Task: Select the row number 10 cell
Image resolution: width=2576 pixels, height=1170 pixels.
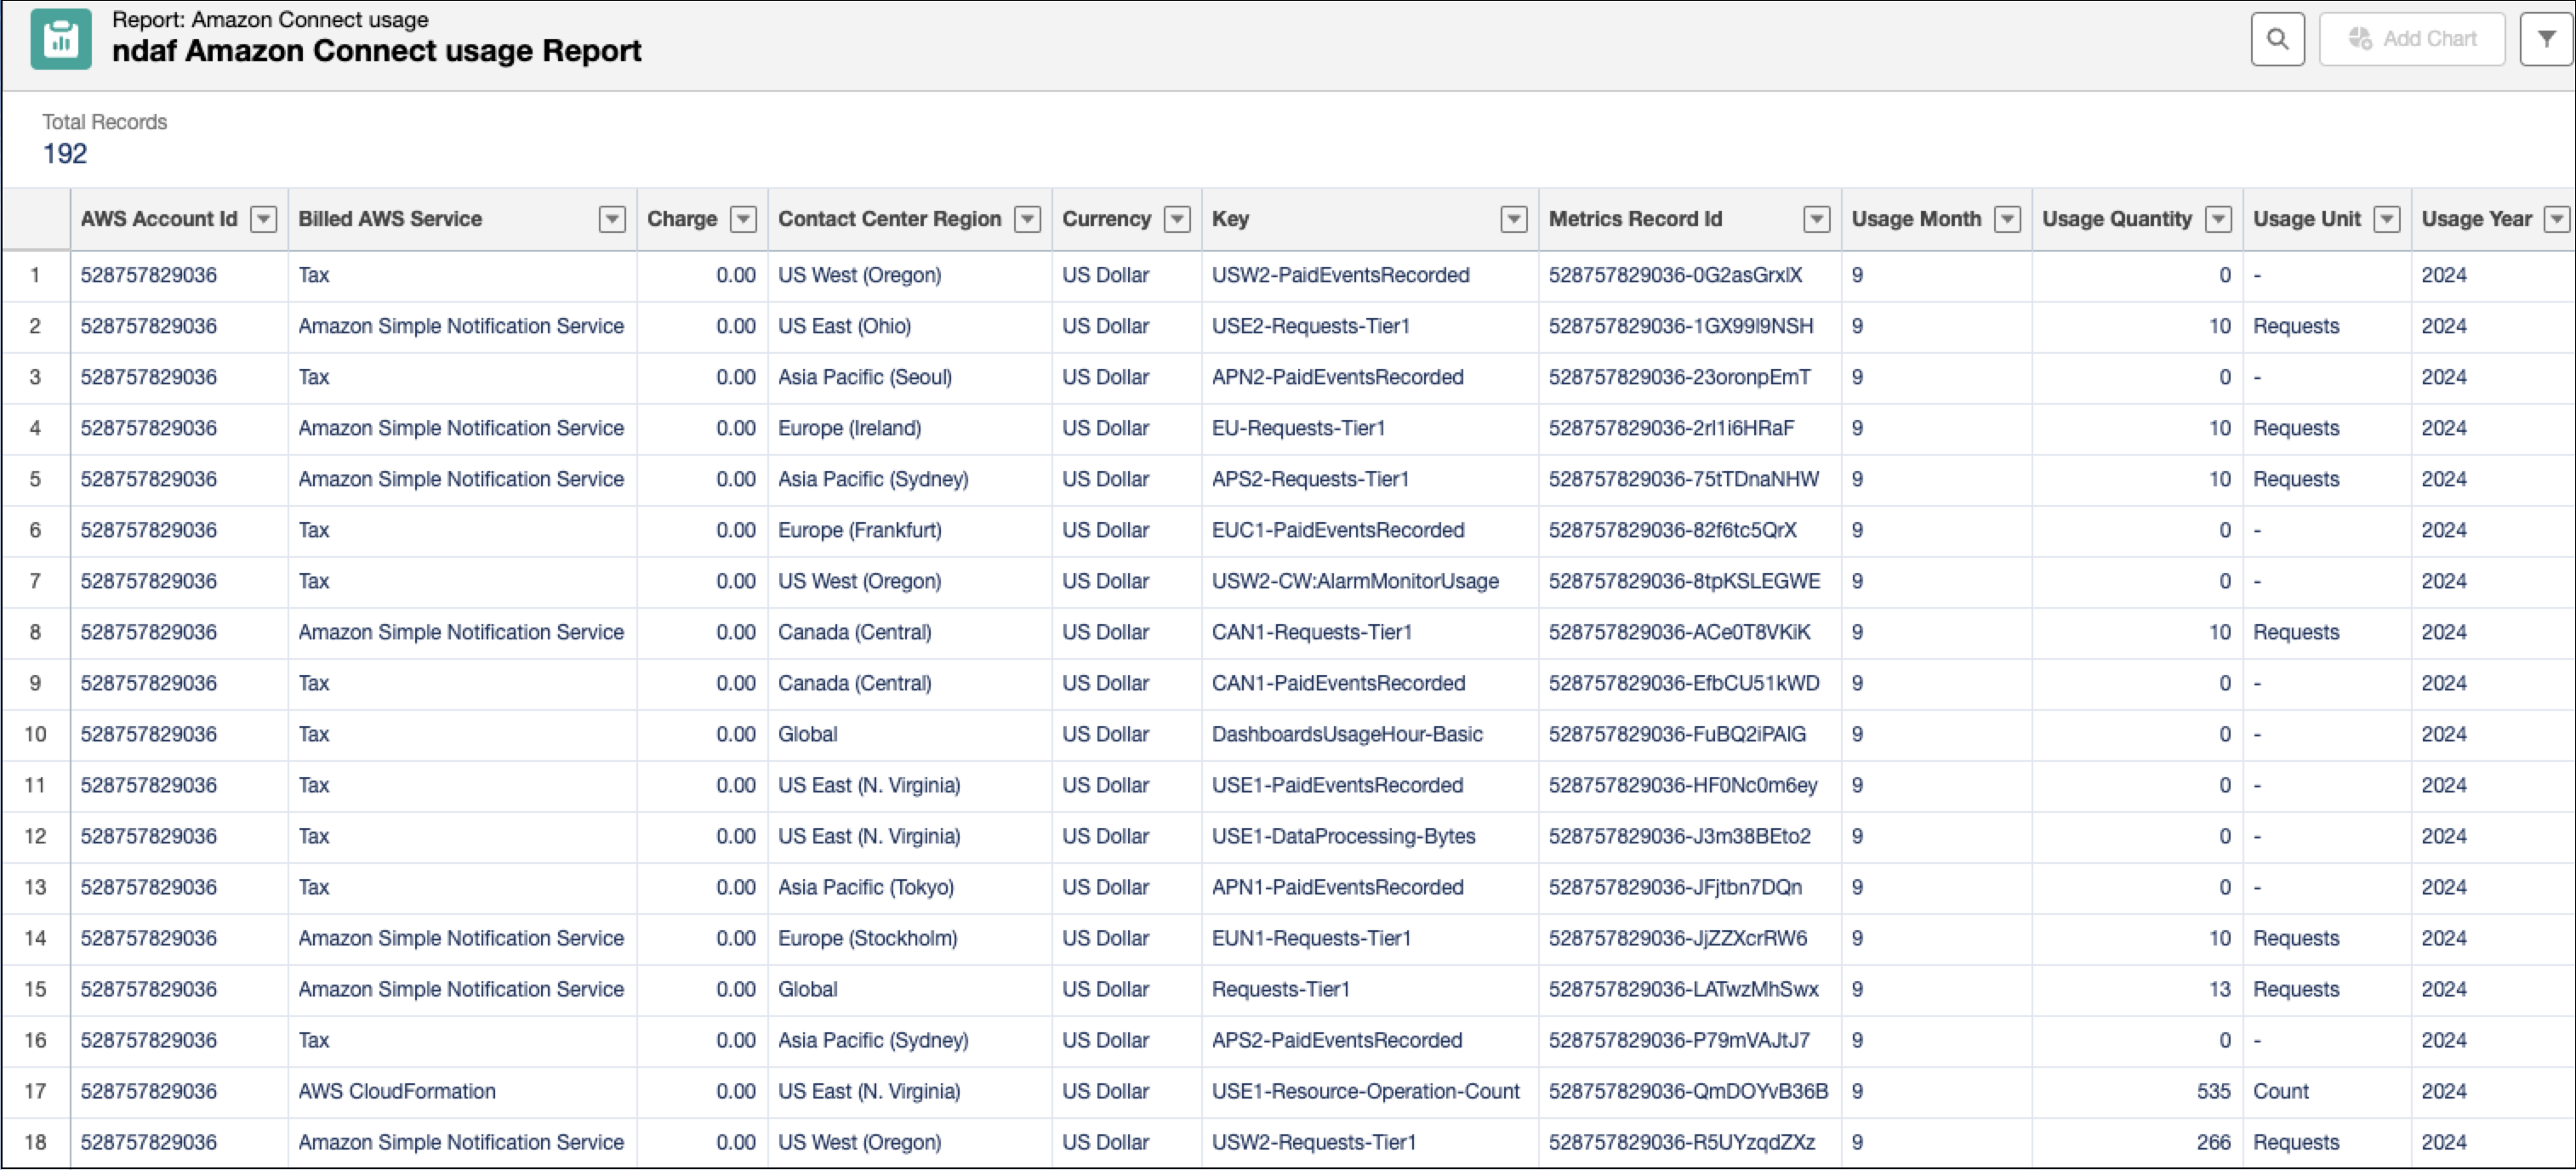Action: 35,735
